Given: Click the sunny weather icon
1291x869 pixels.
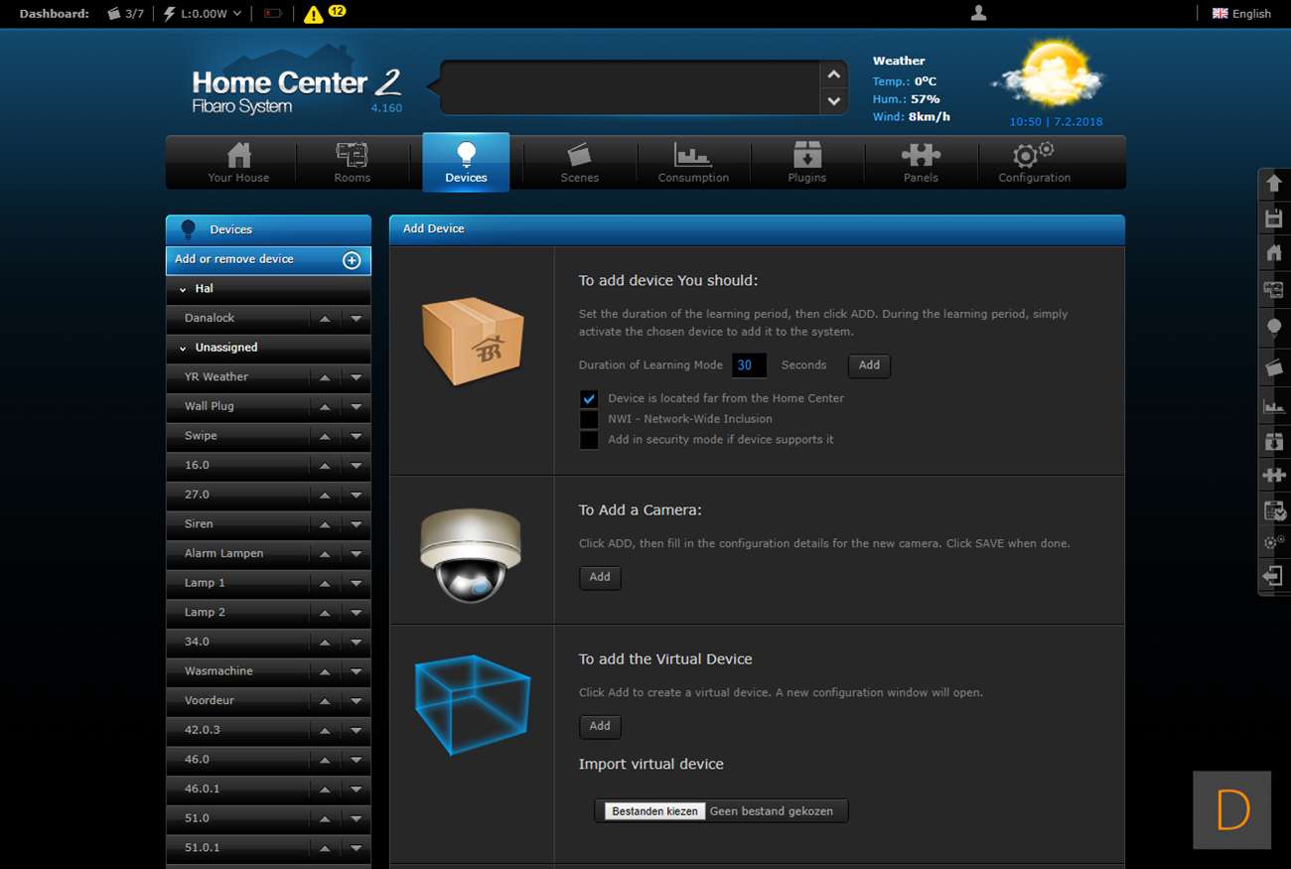Looking at the screenshot, I should tap(1049, 73).
